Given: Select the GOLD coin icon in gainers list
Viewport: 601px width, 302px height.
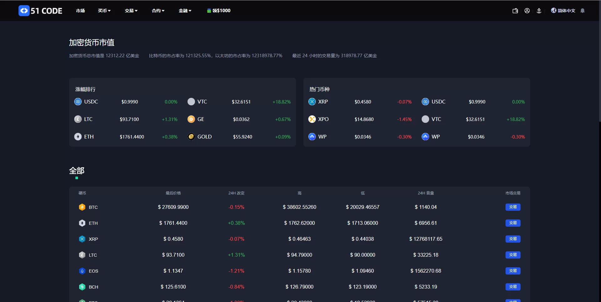Looking at the screenshot, I should 191,137.
